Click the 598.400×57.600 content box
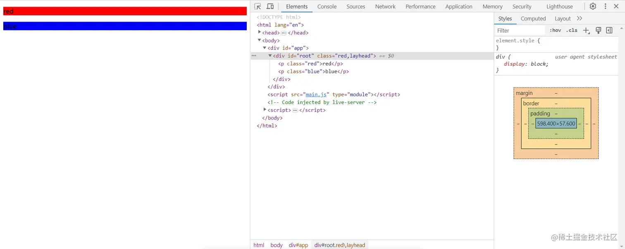Viewport: 625px width, 249px height. 556,123
